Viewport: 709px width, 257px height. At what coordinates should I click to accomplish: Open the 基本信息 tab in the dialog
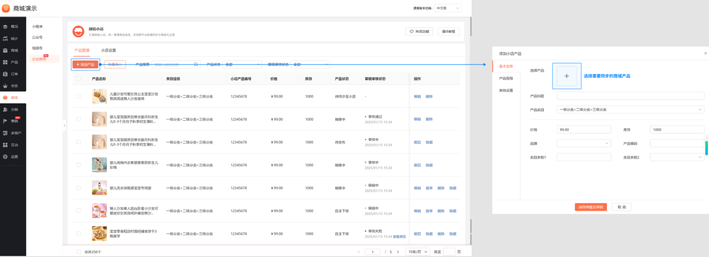click(x=506, y=66)
